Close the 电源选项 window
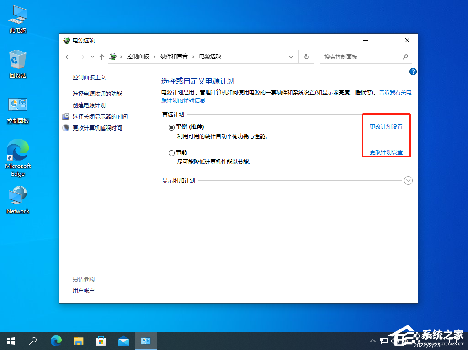Viewport: 468px width, 350px height. click(x=407, y=40)
